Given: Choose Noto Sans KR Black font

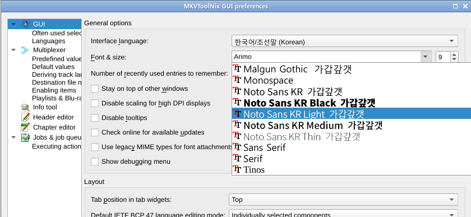Looking at the screenshot, I should tap(352, 102).
